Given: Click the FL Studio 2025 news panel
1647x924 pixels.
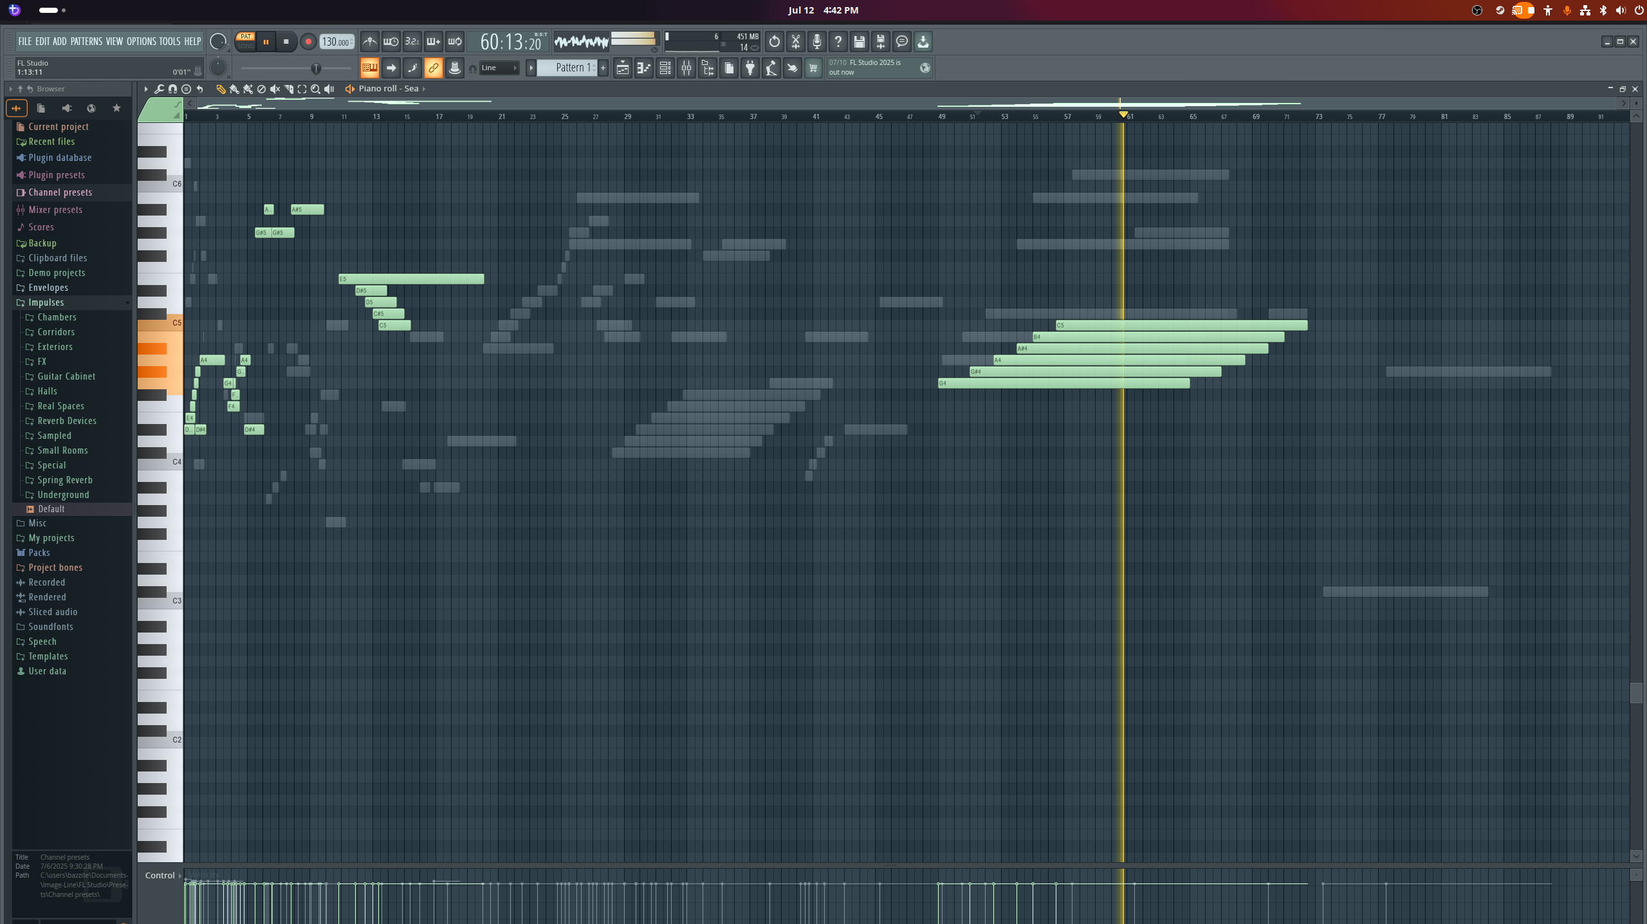Looking at the screenshot, I should pos(879,68).
